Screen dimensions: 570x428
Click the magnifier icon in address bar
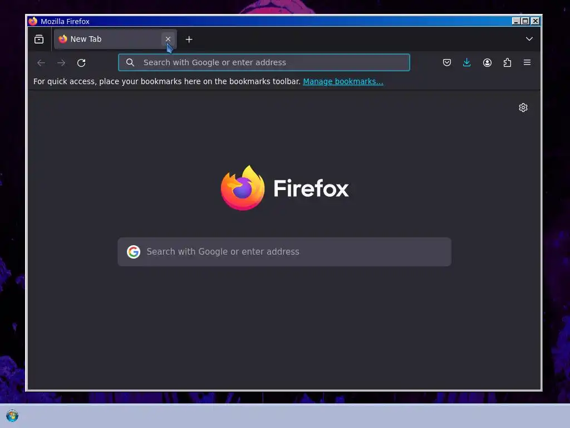click(130, 62)
